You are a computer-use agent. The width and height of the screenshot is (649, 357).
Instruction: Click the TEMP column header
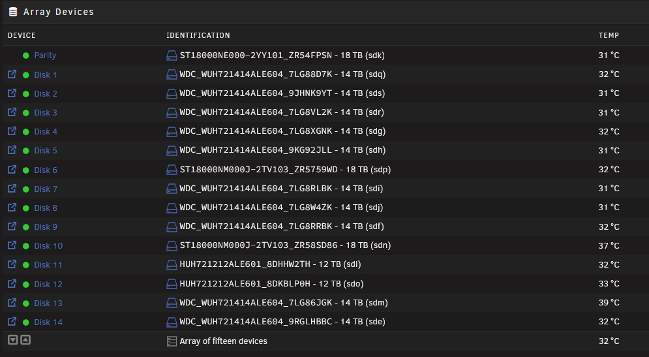[609, 35]
